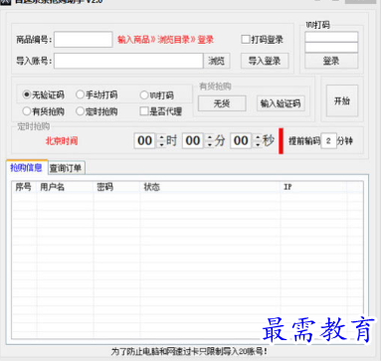Click the second UU打码 input field

point(331,48)
